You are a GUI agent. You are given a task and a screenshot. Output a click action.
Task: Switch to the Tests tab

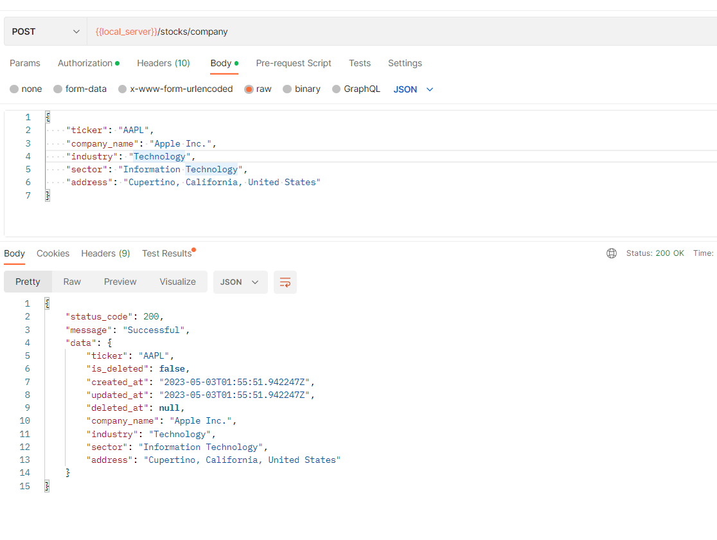pos(360,63)
